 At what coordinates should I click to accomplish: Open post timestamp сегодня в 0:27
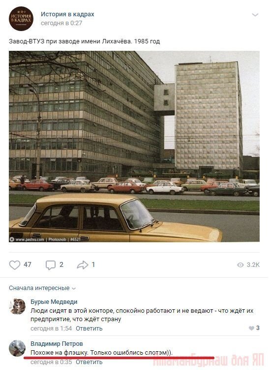[61, 23]
